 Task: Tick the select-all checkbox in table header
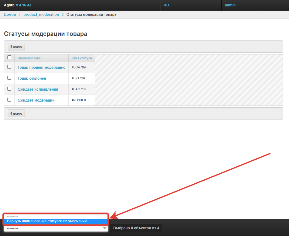point(9,57)
